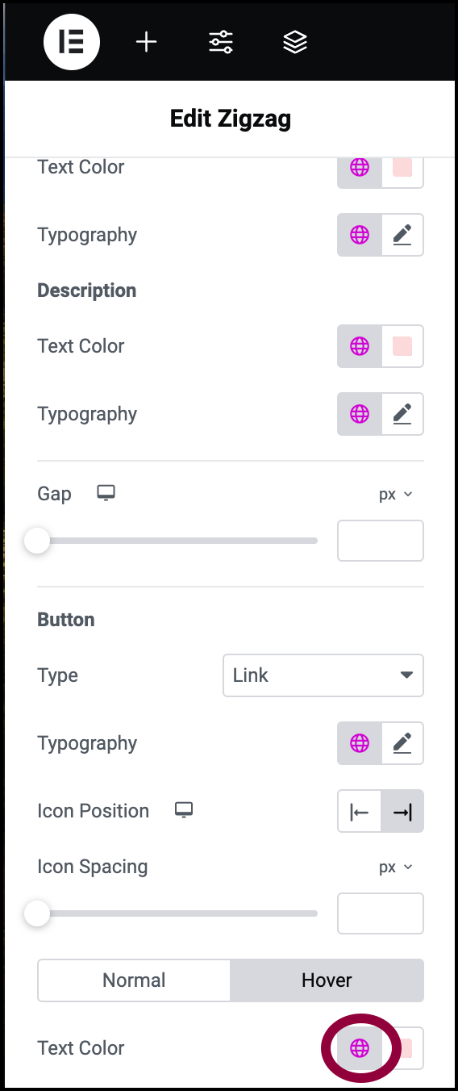Set Icon Position to end
Viewport: 458px width, 1091px height.
pyautogui.click(x=402, y=812)
